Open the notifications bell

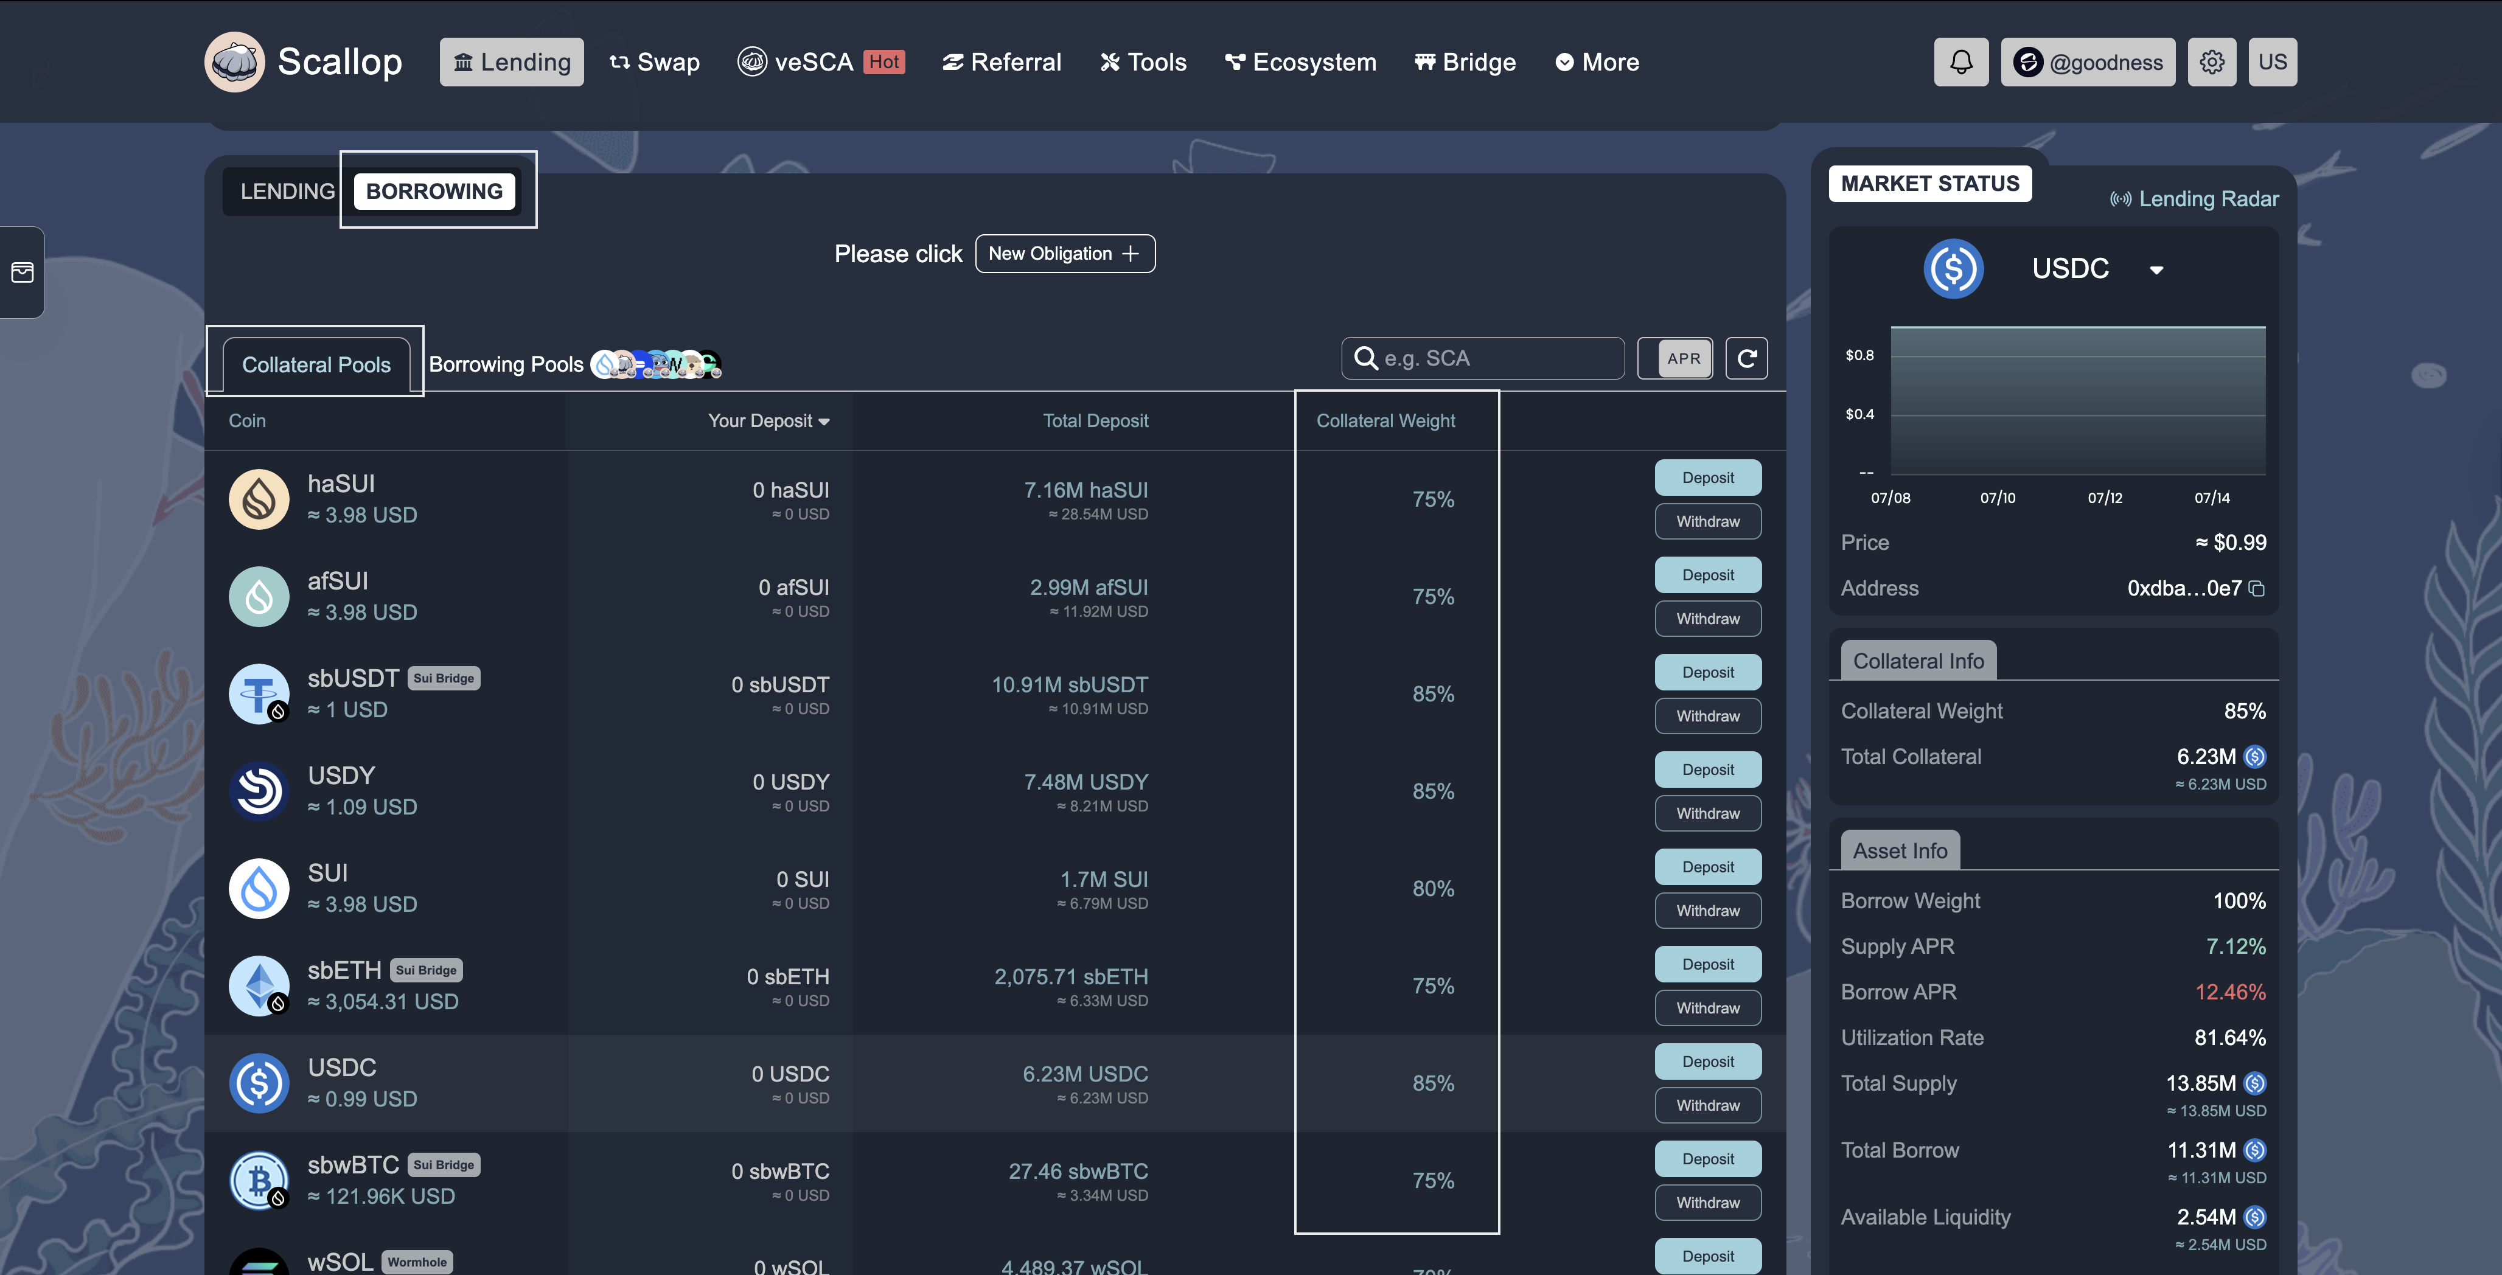point(1961,62)
